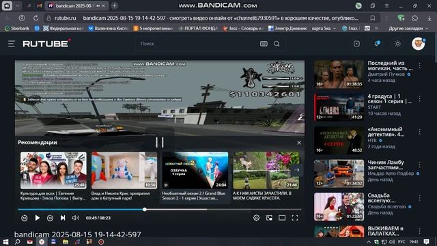The width and height of the screenshot is (437, 246).
Task: Toggle the light/dark theme sun icon
Action: coord(397,44)
